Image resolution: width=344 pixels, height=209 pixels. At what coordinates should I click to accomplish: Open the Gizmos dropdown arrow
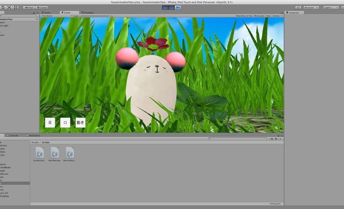coord(282,16)
